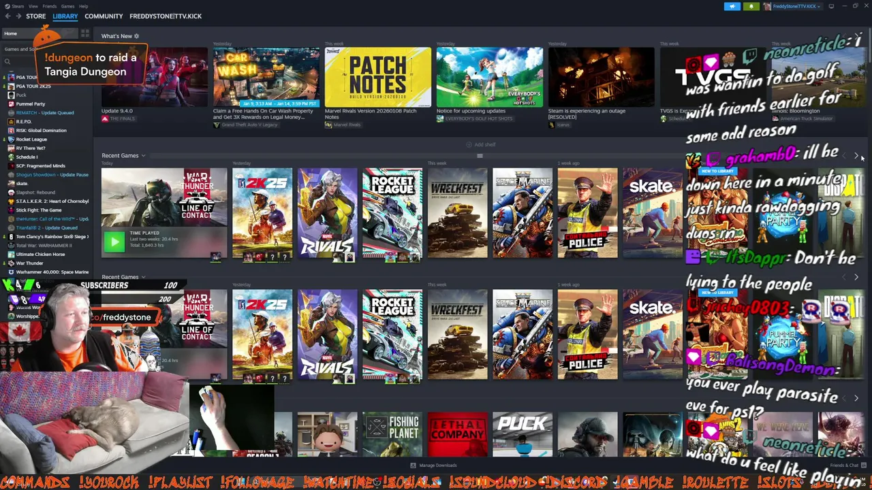Open PUCK cover in bottom row
The height and width of the screenshot is (490, 872).
coord(523,434)
